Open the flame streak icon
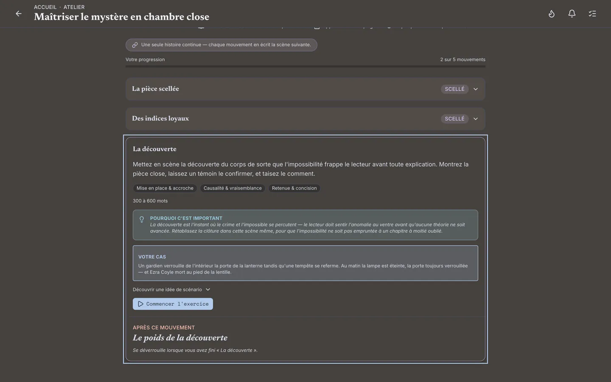The image size is (611, 382). coord(552,14)
